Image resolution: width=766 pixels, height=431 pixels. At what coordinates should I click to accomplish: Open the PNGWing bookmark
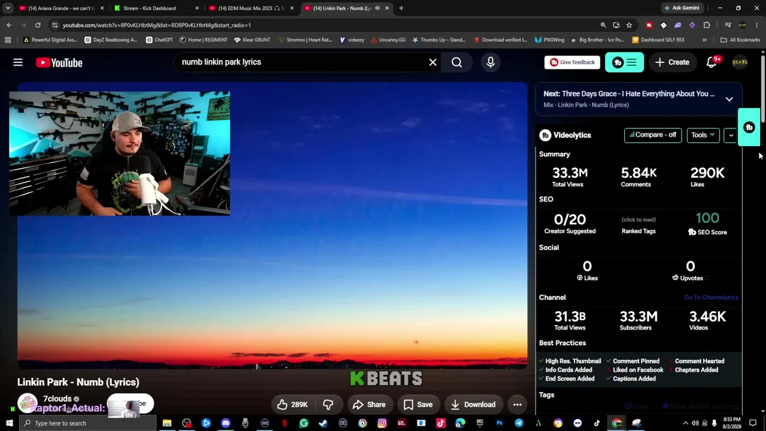point(549,40)
